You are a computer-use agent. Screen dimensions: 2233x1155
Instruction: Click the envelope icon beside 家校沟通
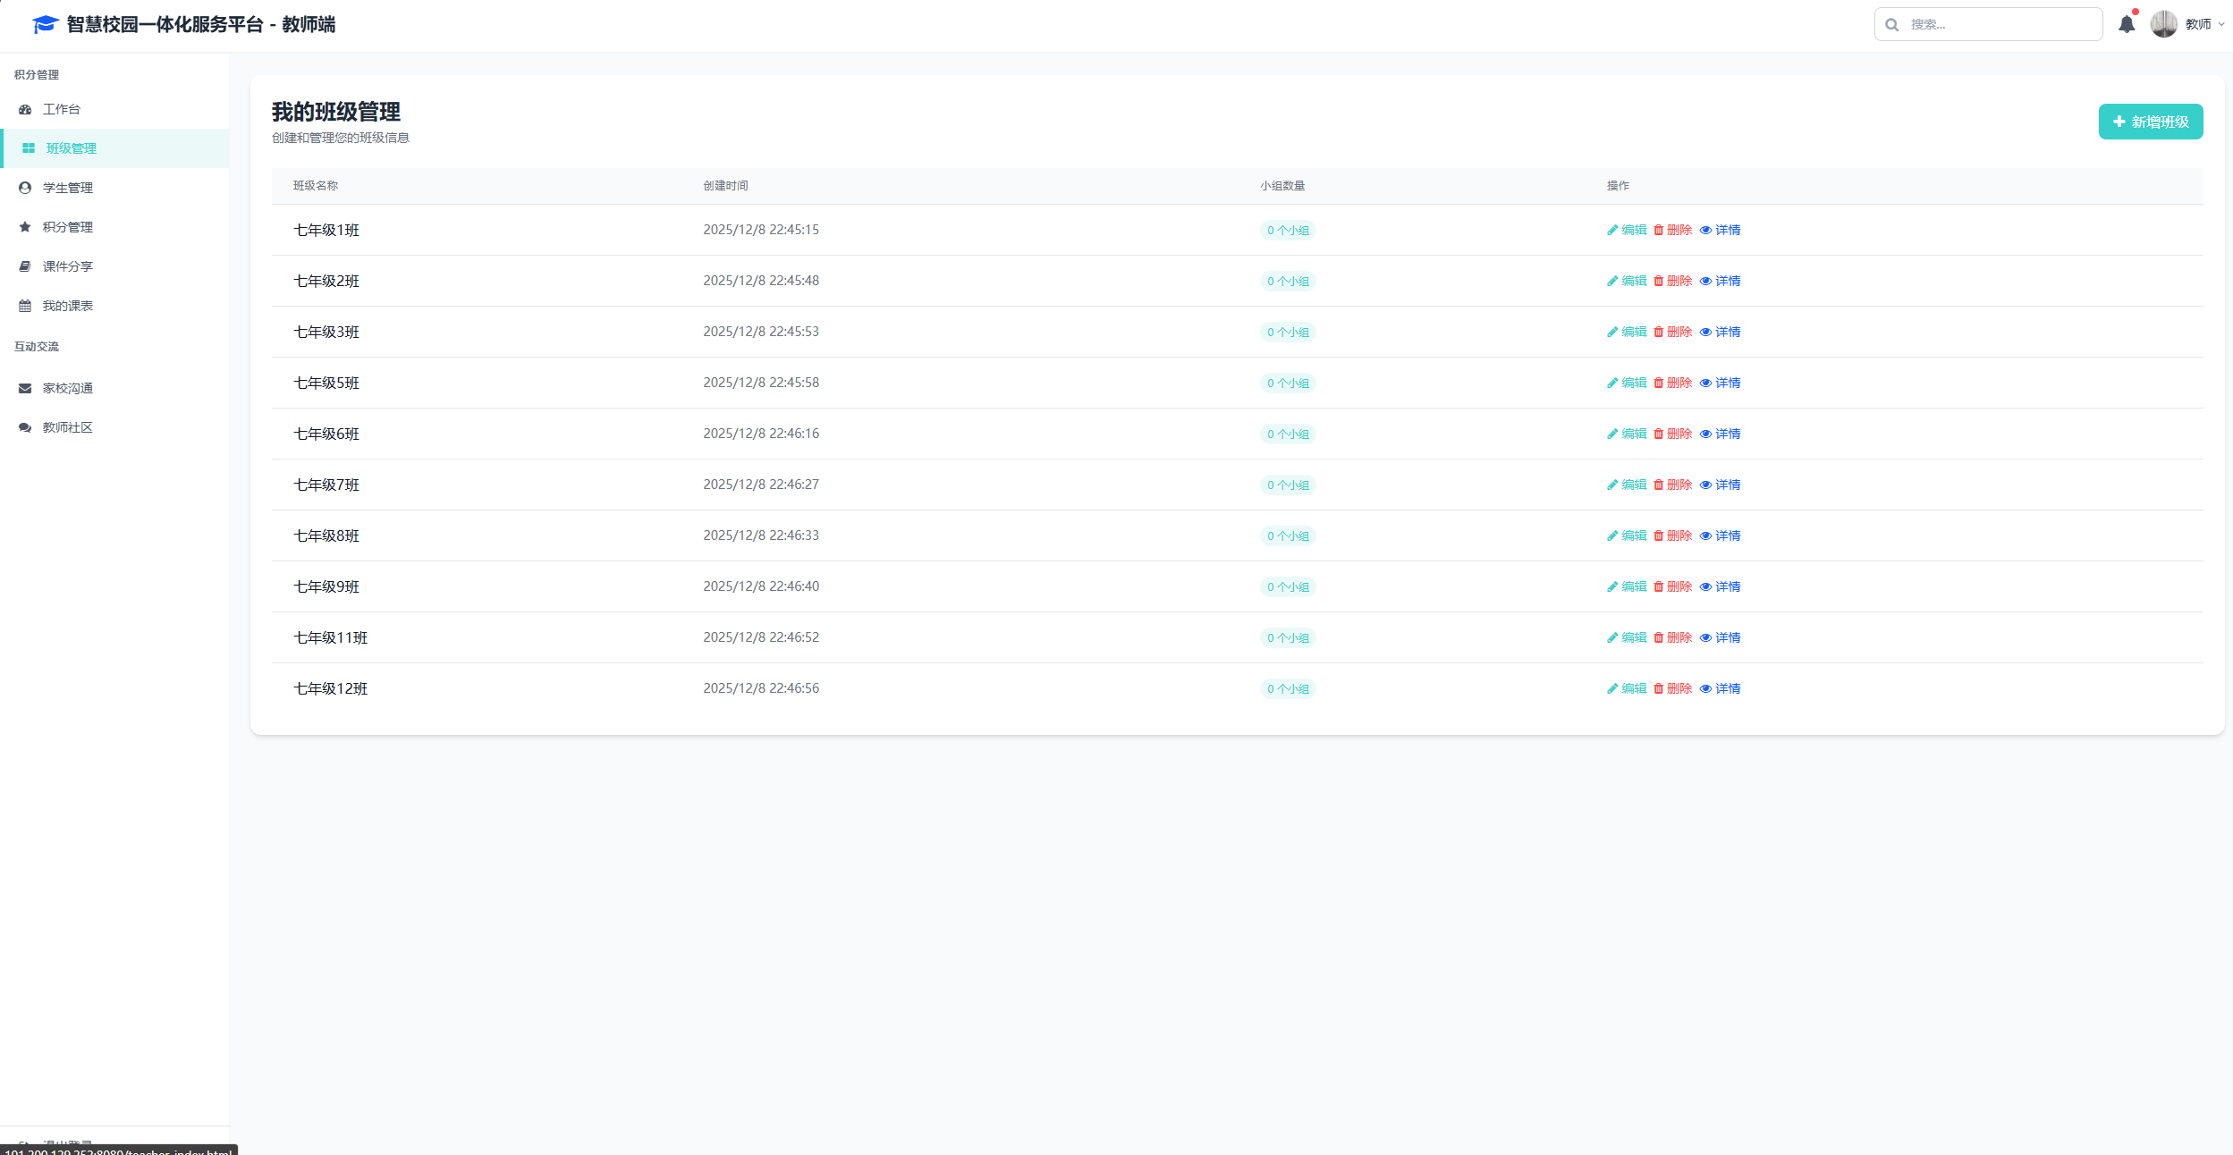[25, 388]
